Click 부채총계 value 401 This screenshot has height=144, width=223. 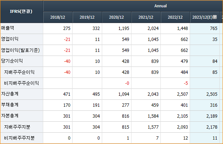pyautogui.click(x=184, y=105)
